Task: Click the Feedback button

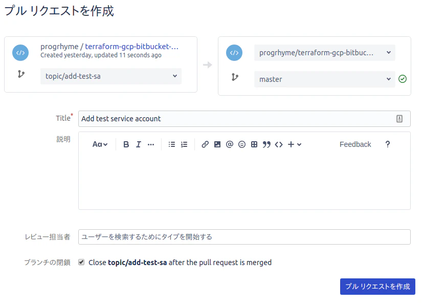Action: (x=355, y=144)
